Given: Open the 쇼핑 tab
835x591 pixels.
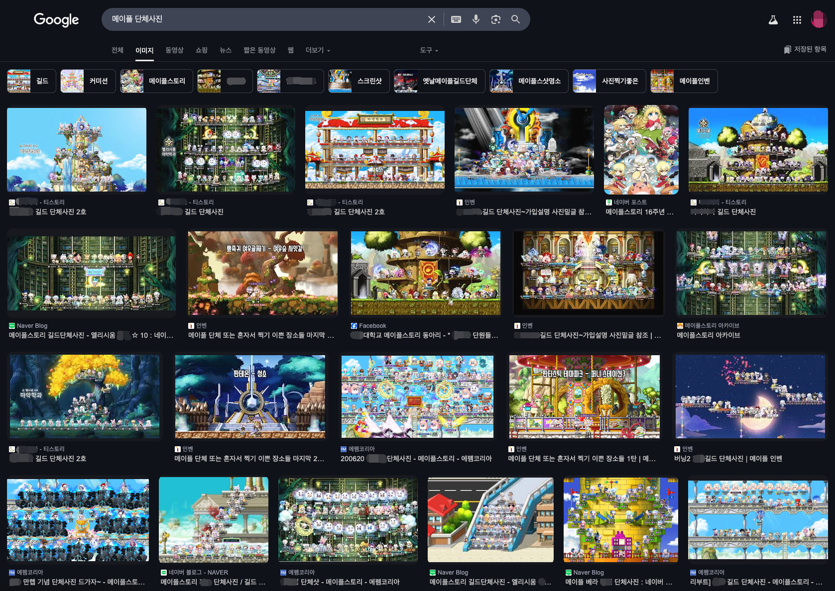Looking at the screenshot, I should (202, 50).
